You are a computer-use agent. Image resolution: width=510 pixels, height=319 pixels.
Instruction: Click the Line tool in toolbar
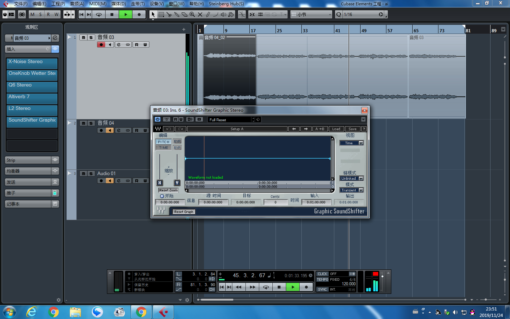pyautogui.click(x=216, y=15)
